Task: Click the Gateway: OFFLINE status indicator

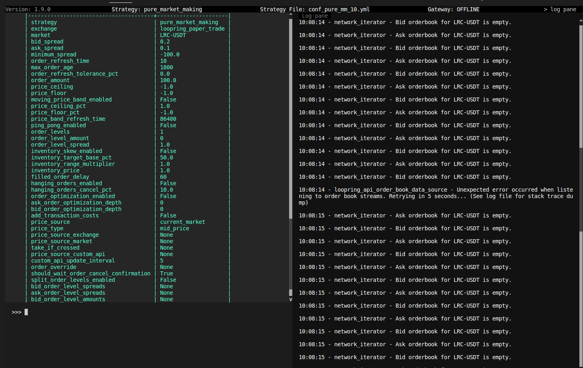Action: [453, 9]
